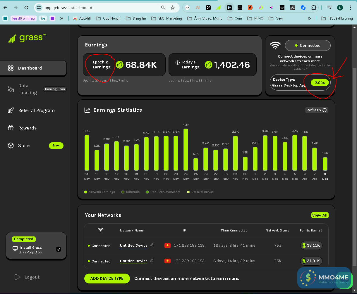Edit first Untitled Device name pencil icon
Viewport: 357px width, 294px height.
click(x=152, y=245)
